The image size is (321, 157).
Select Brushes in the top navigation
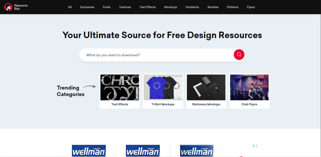pos(213,7)
